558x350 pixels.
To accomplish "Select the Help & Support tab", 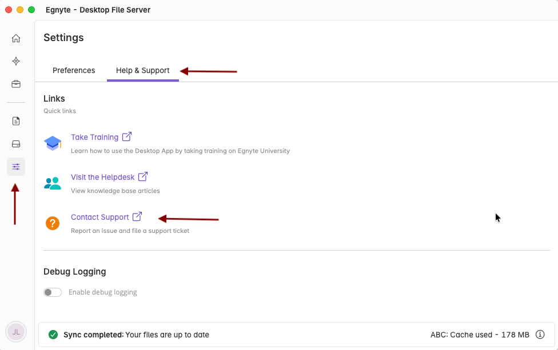I will coord(143,70).
